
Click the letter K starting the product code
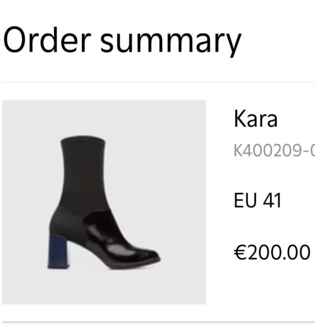tap(238, 151)
